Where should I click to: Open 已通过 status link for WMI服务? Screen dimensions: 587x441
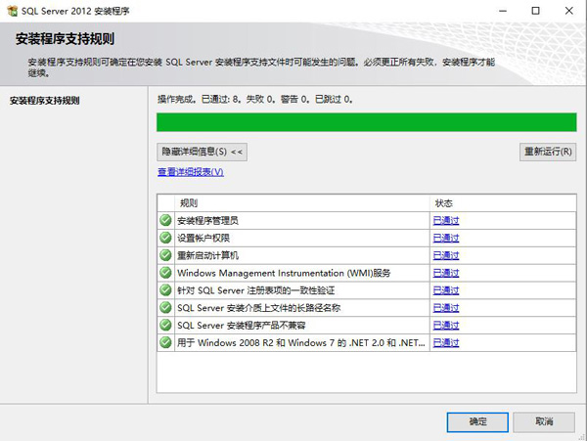tap(446, 273)
